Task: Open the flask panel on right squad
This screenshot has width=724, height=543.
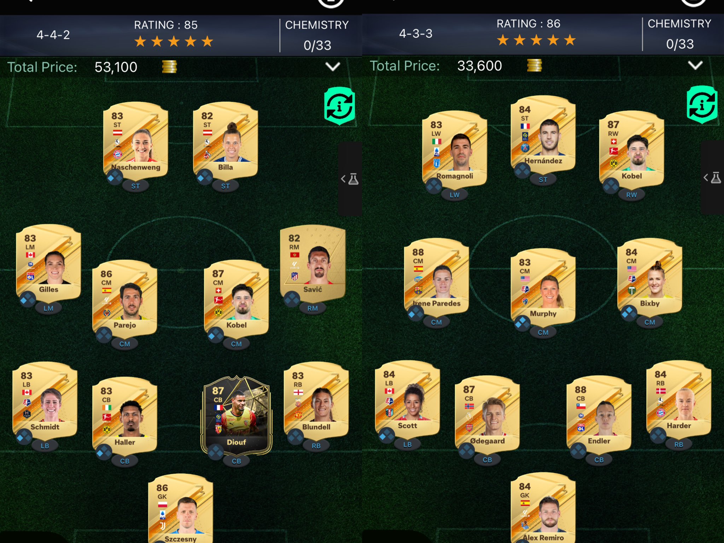Action: click(712, 177)
